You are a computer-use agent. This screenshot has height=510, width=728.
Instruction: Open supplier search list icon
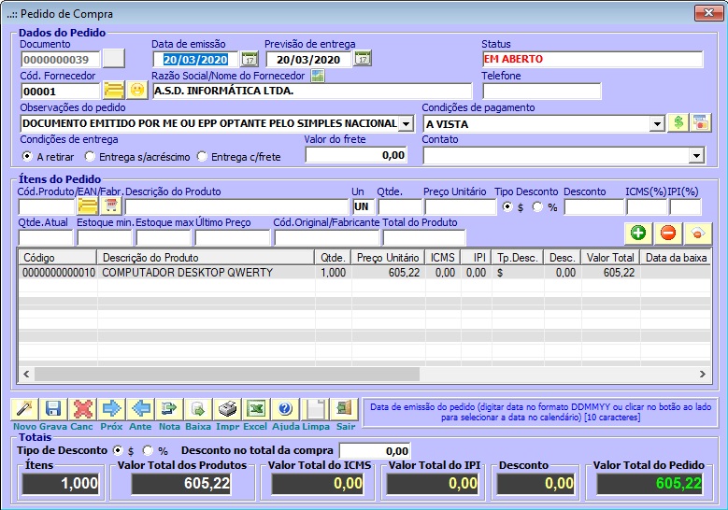113,90
